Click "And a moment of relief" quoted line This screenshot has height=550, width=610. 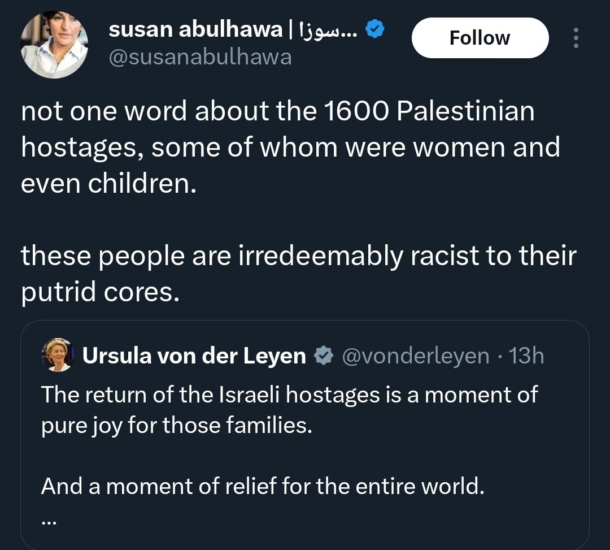[x=263, y=486]
